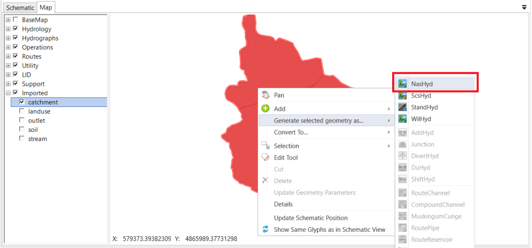Collapse the Imported tree node
The image size is (532, 248).
tap(8, 93)
